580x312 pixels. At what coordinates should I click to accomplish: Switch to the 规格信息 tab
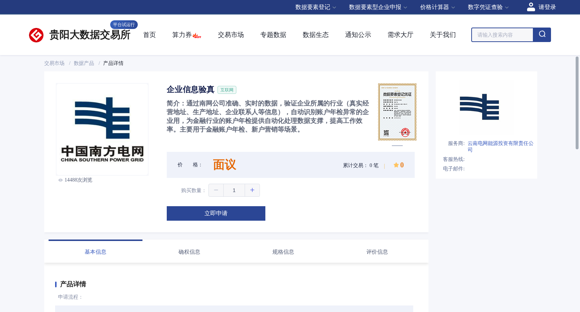coord(283,252)
